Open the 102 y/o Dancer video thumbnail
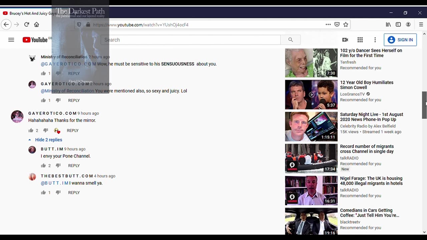 pos(311,63)
